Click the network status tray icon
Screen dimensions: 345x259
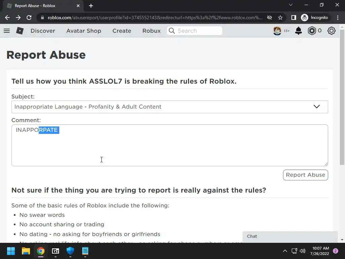294,251
